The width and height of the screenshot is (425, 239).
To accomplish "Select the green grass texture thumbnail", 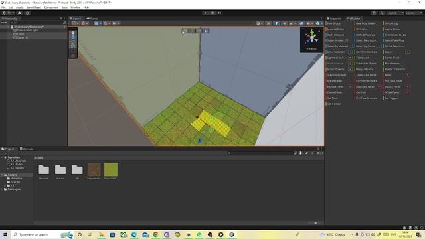I will coord(111,170).
